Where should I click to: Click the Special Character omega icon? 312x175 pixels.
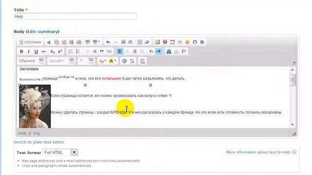point(195,42)
